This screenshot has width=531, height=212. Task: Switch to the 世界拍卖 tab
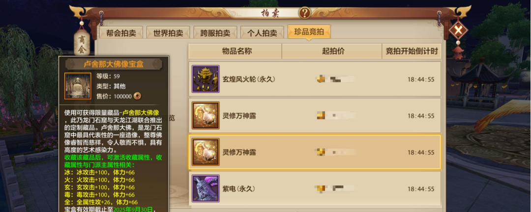click(x=168, y=33)
